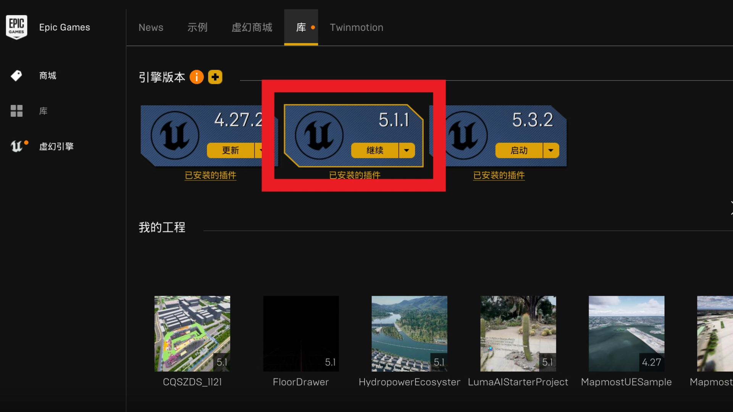Image resolution: width=733 pixels, height=412 pixels.
Task: Click the Unreal logo on 4.27.2 card
Action: click(x=175, y=135)
